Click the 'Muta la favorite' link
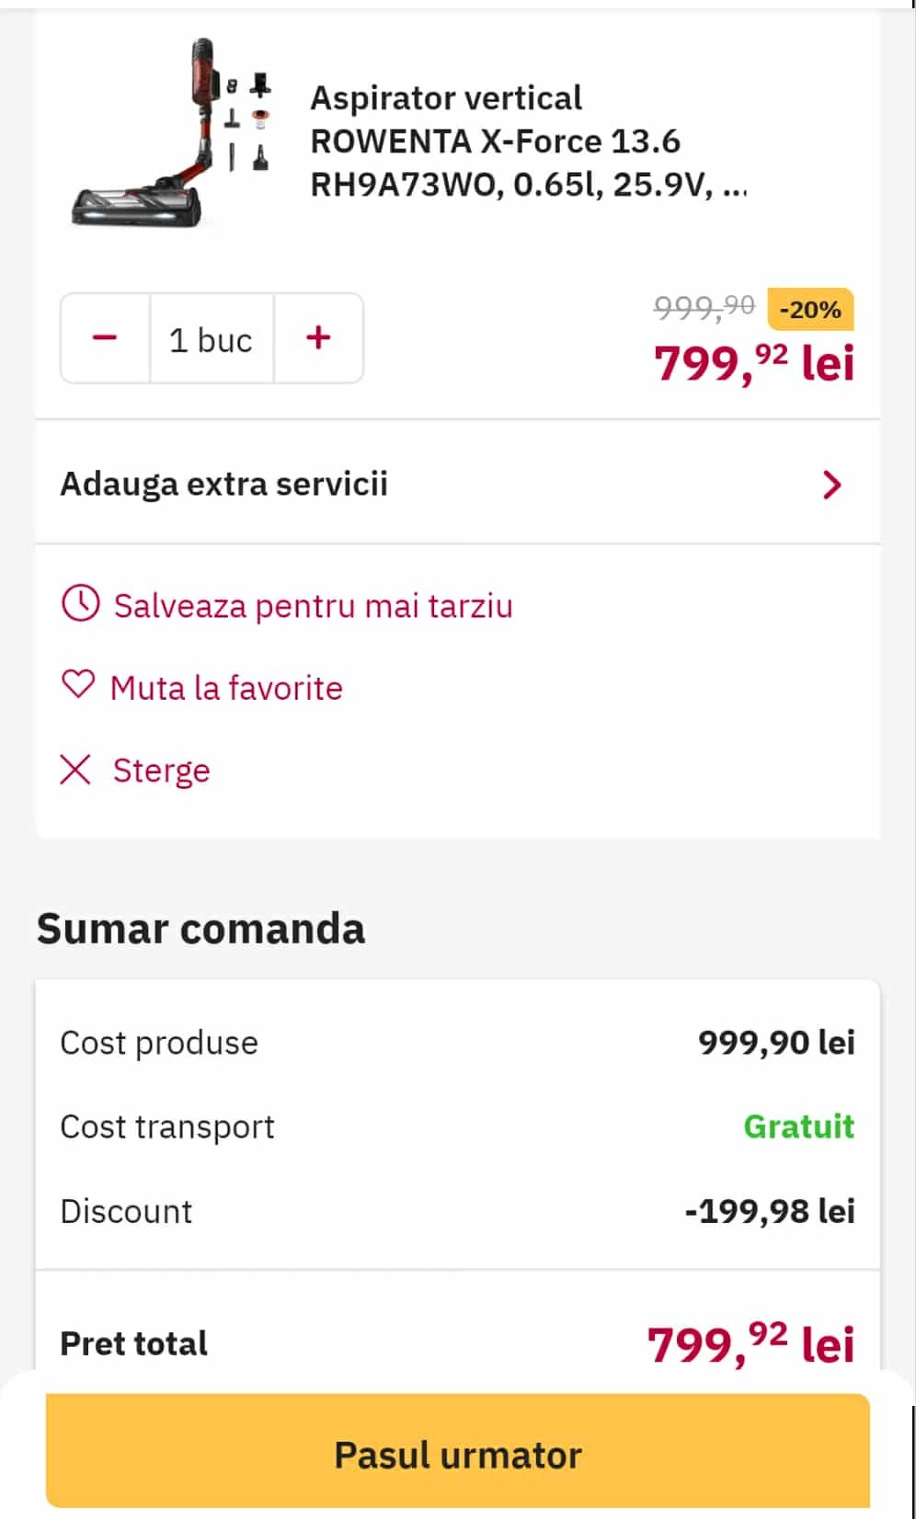 tap(226, 688)
